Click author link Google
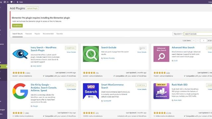This screenshot has height=119, width=212. click(x=35, y=106)
